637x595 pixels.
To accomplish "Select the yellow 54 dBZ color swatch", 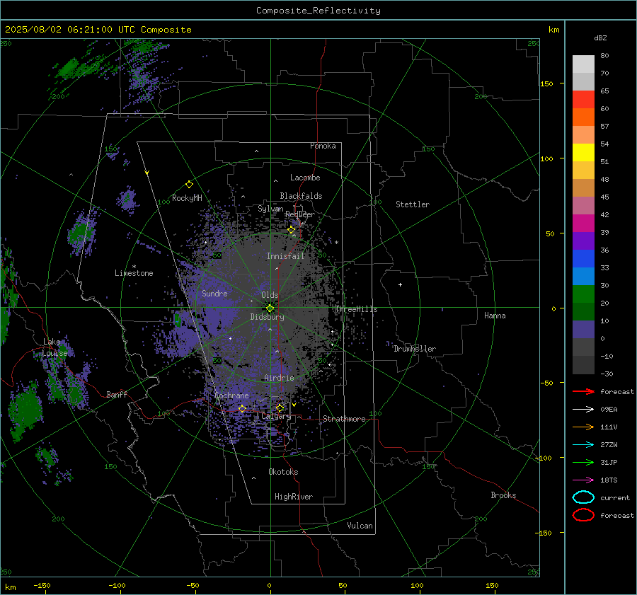I will tap(583, 152).
